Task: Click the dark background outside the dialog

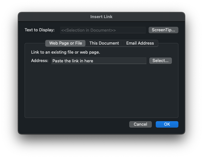Action: 10,145
